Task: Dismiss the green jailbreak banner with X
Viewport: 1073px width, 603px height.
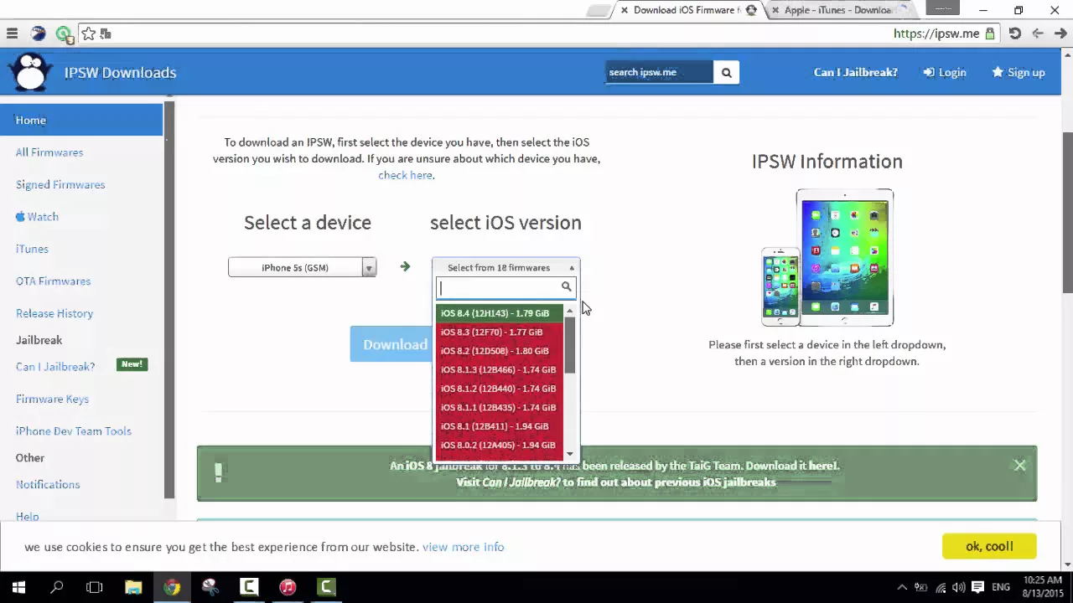Action: [1019, 465]
